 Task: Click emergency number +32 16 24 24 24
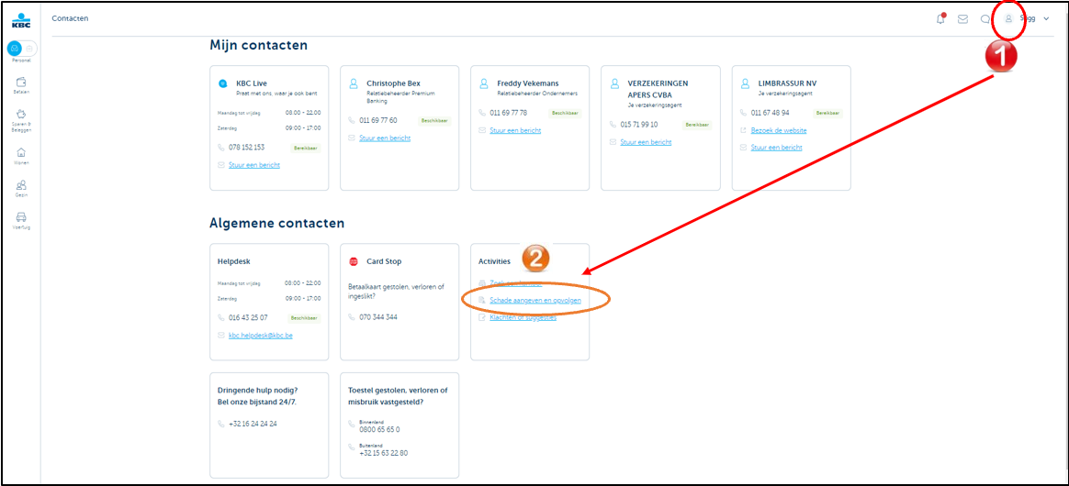[253, 424]
